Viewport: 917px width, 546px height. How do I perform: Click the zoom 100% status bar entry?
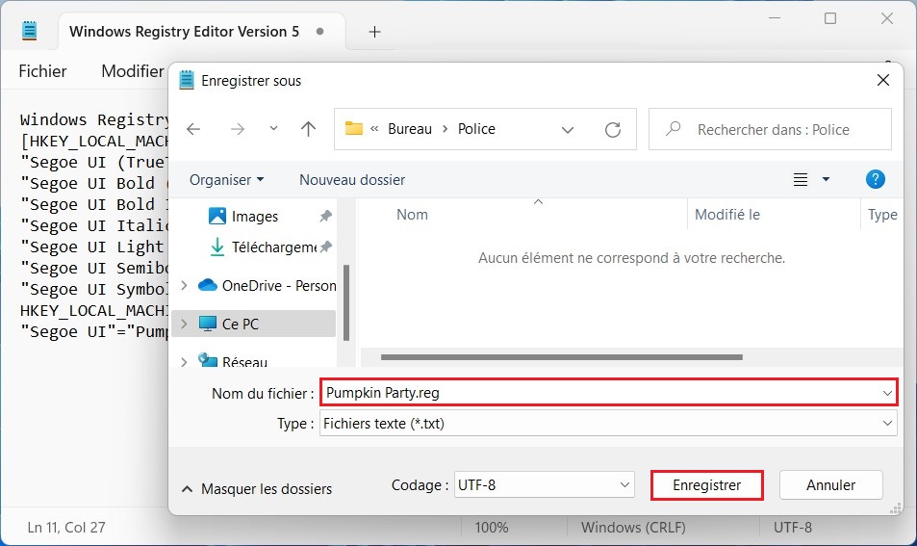492,528
